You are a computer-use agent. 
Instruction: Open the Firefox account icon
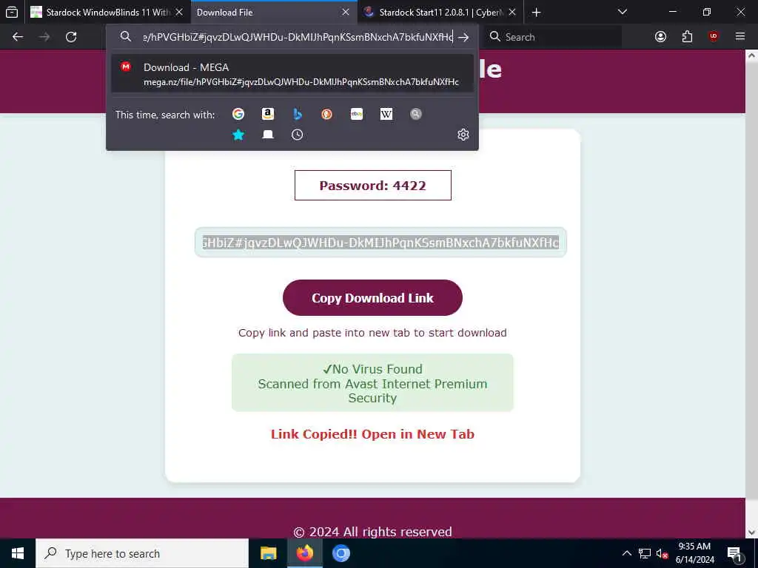tap(660, 37)
